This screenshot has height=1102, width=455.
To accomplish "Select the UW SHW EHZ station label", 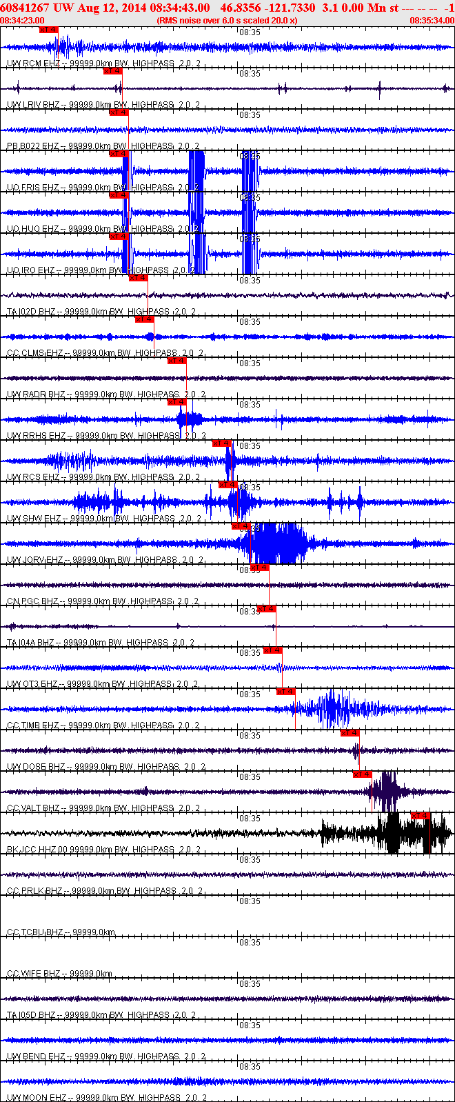I will click(x=105, y=519).
